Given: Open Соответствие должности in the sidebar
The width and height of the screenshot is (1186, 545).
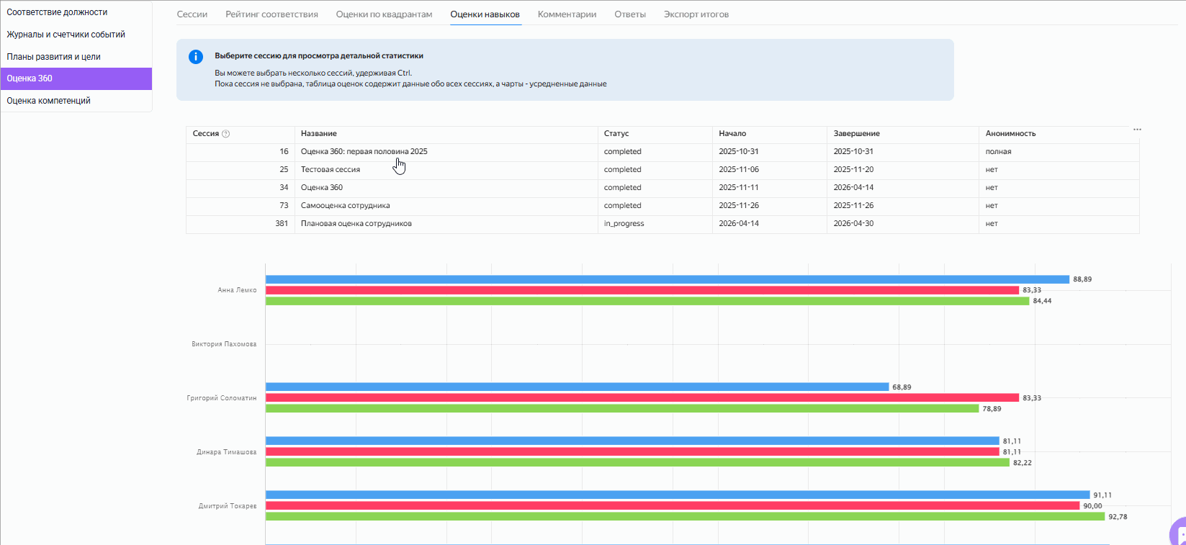Looking at the screenshot, I should tap(57, 12).
